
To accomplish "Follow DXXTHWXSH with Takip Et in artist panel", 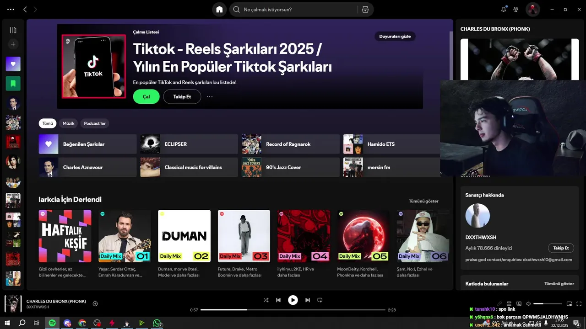I will [x=561, y=248].
